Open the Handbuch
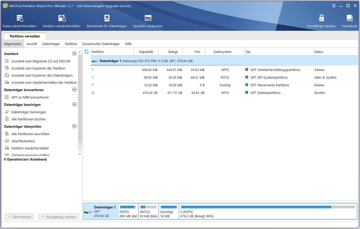Image resolution: width=360 pixels, height=229 pixels. click(349, 20)
